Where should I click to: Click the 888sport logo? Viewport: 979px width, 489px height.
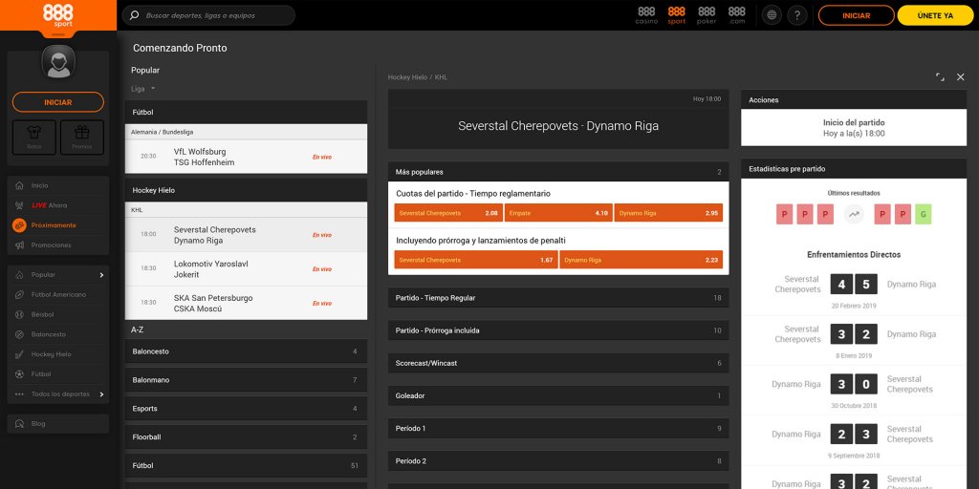tap(57, 15)
